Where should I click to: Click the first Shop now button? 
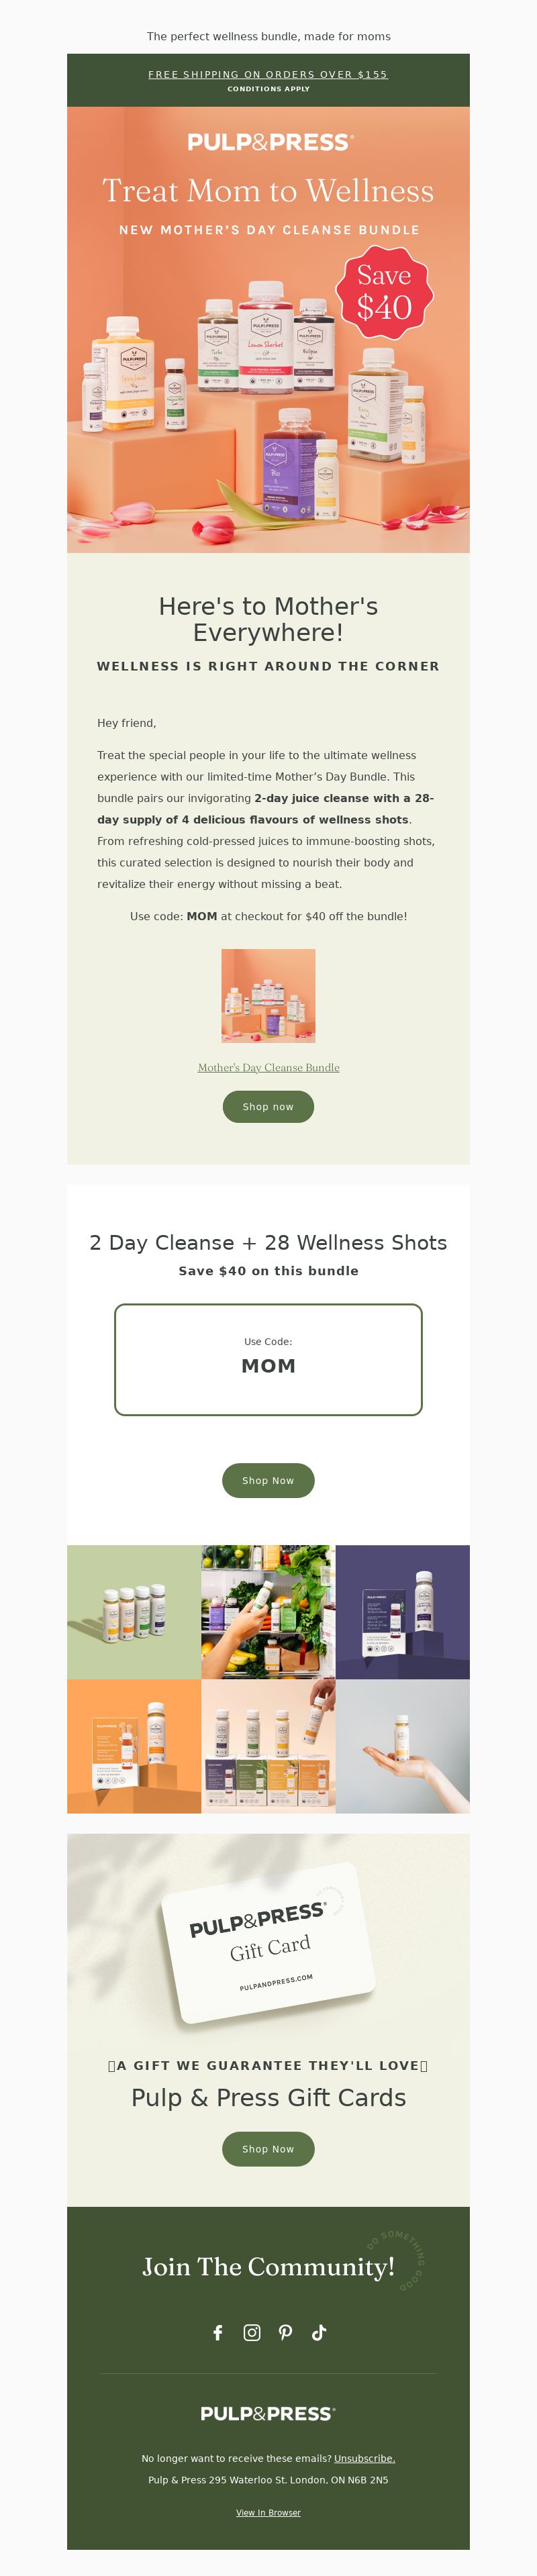click(x=268, y=1107)
